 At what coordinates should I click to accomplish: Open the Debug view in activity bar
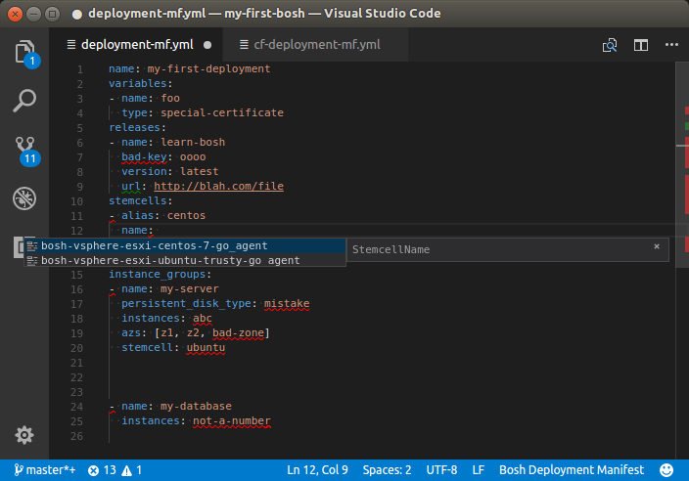(24, 198)
